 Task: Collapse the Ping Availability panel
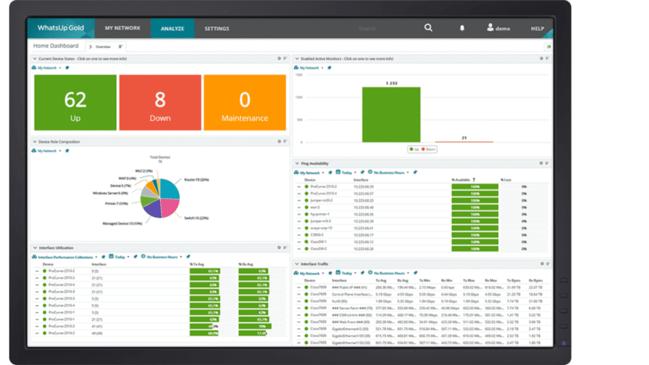tap(297, 163)
